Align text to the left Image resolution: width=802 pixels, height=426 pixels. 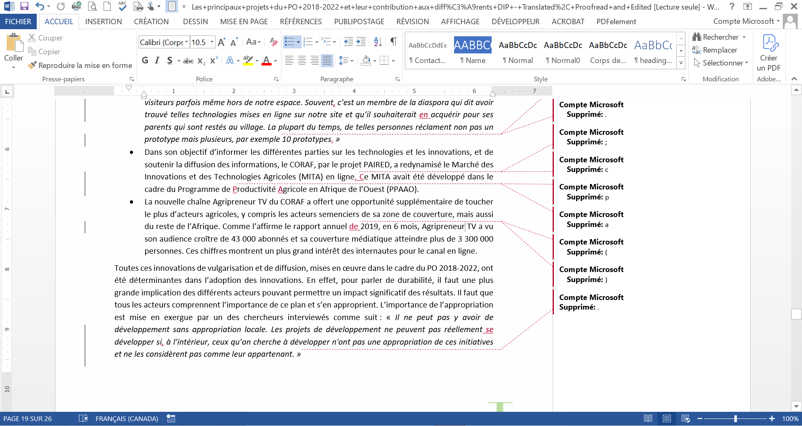pos(289,61)
